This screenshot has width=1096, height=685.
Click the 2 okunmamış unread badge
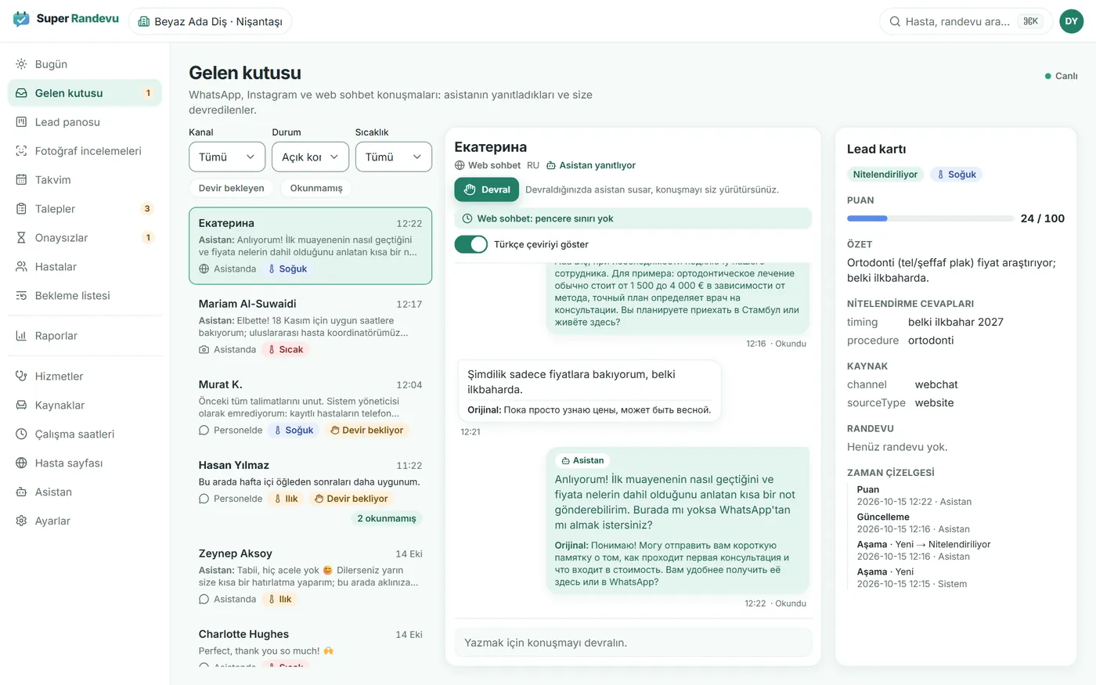[387, 518]
